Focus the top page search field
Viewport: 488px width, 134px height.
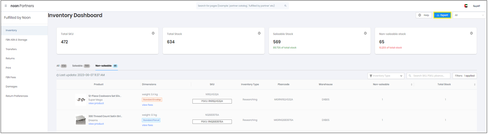242,6
